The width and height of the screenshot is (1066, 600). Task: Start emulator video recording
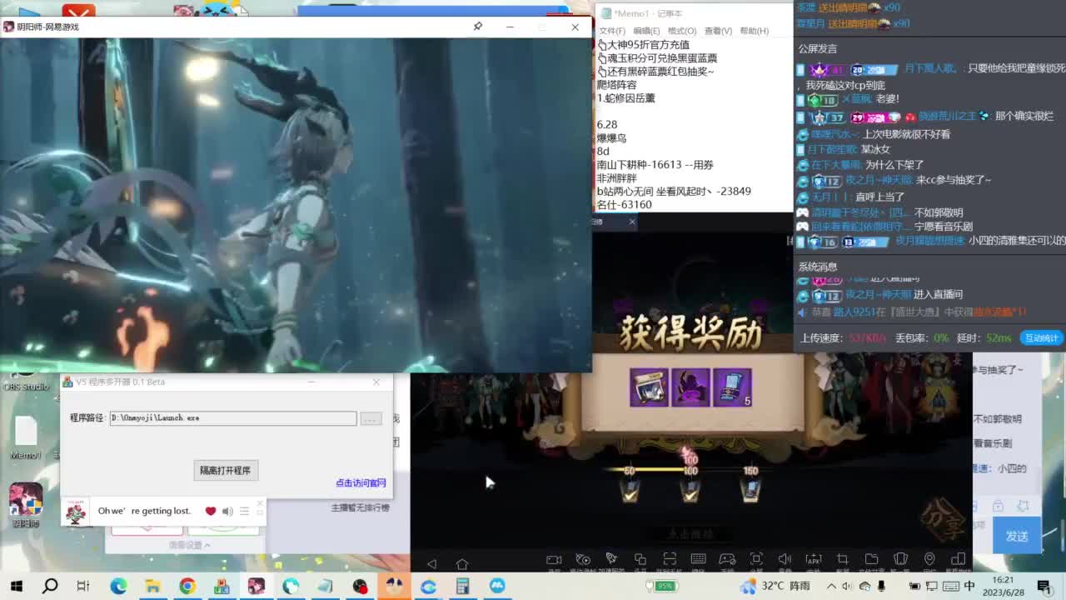(554, 560)
